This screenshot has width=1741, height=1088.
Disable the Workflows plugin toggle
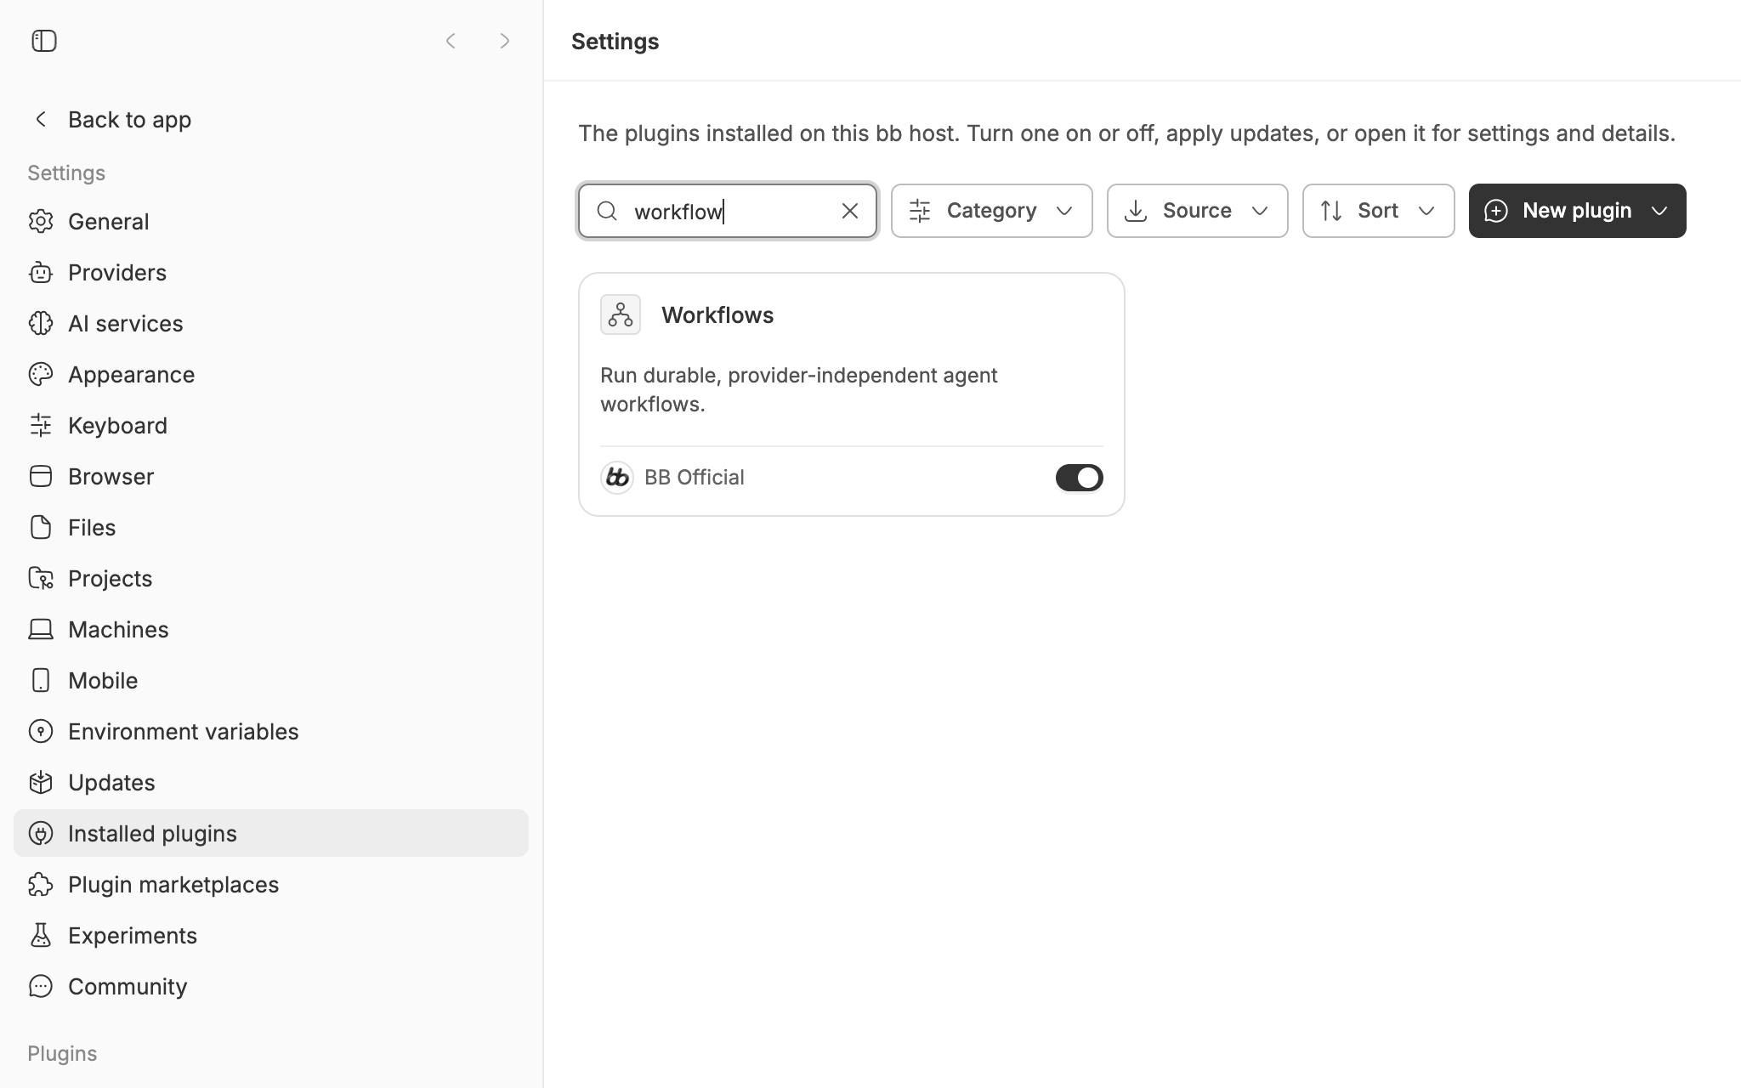pos(1080,478)
